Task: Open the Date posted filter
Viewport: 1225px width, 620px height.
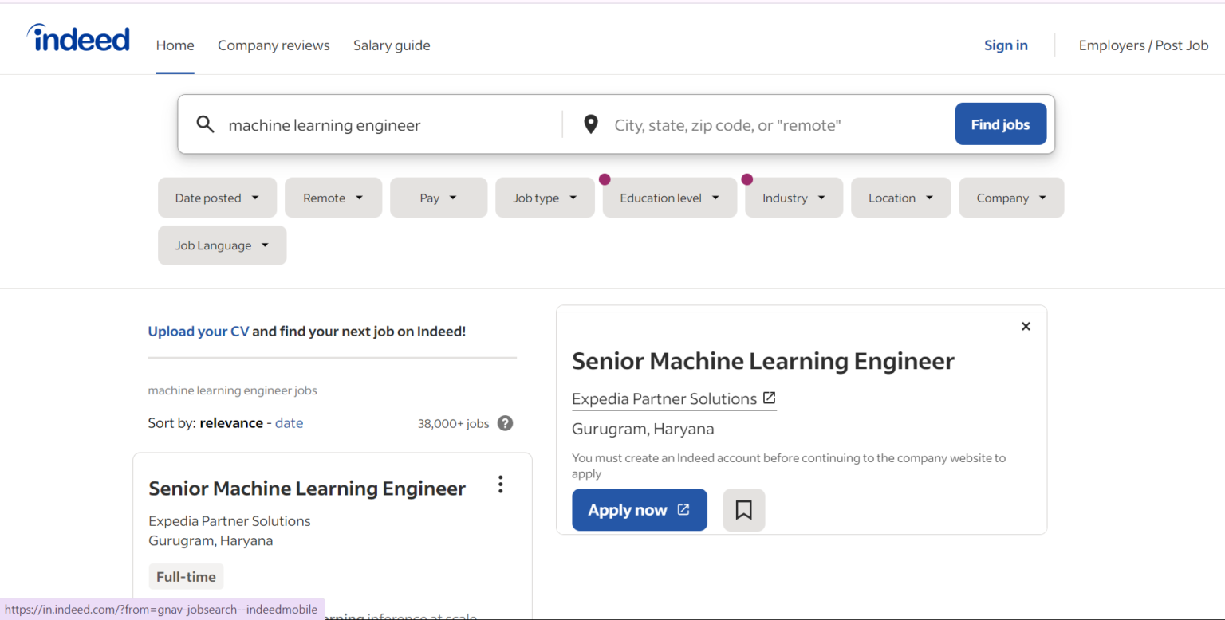Action: click(x=217, y=197)
